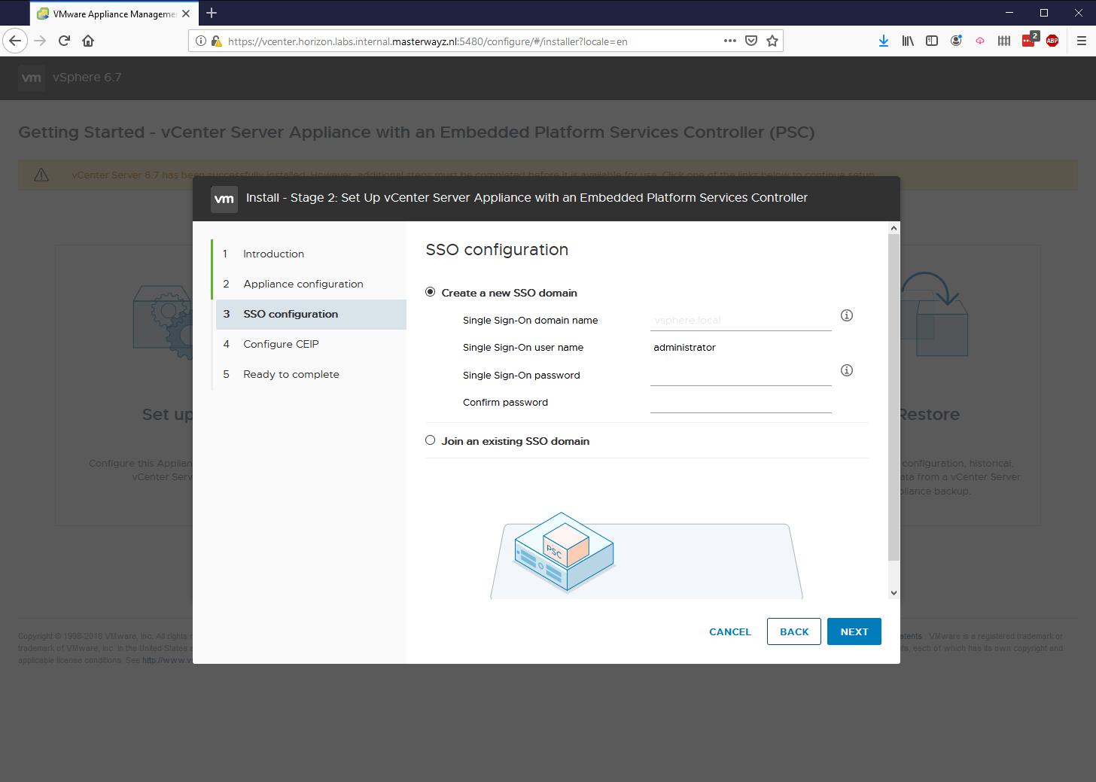Click the BACK button
This screenshot has height=782, width=1096.
(794, 631)
